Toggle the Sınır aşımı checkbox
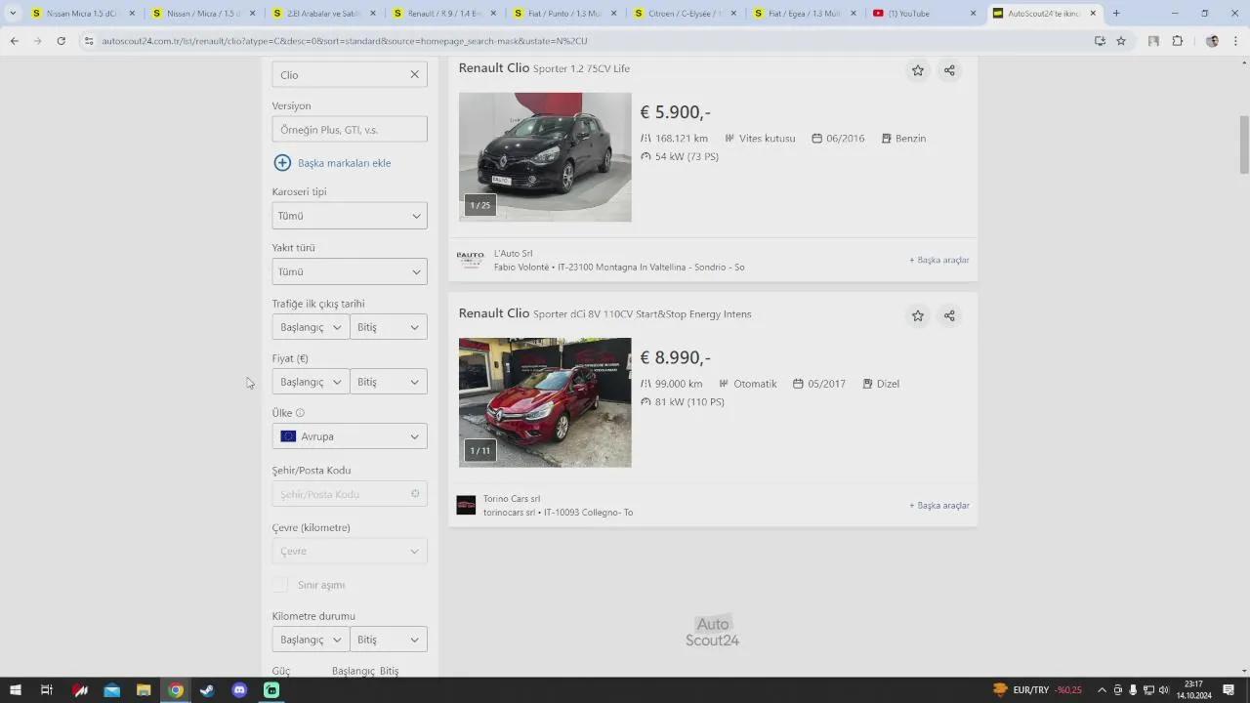The width and height of the screenshot is (1250, 703). point(280,585)
